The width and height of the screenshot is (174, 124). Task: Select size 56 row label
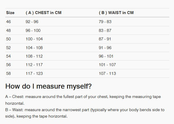click(8, 65)
